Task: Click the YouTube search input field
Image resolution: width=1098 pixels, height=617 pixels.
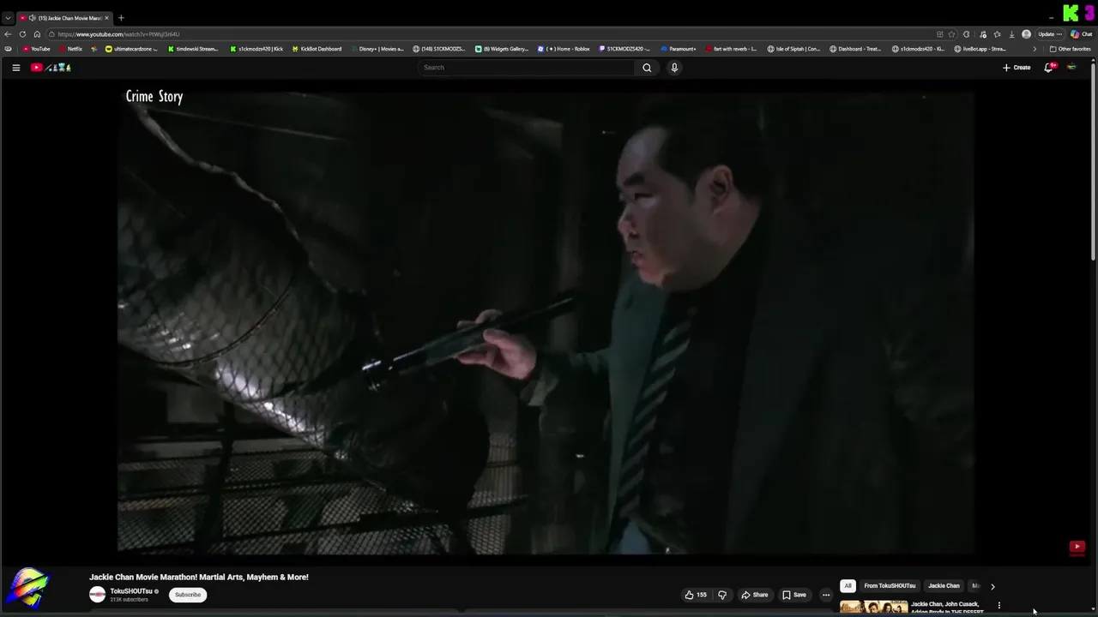Action: click(x=527, y=68)
